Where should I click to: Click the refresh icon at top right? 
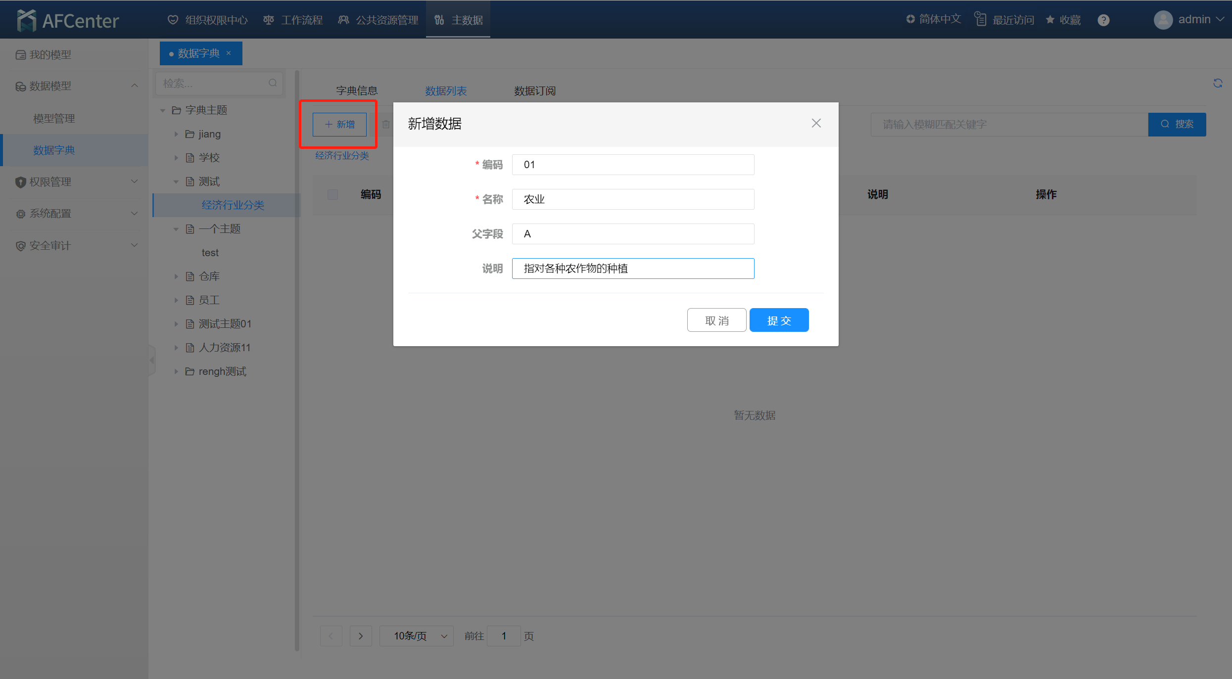coord(1218,83)
